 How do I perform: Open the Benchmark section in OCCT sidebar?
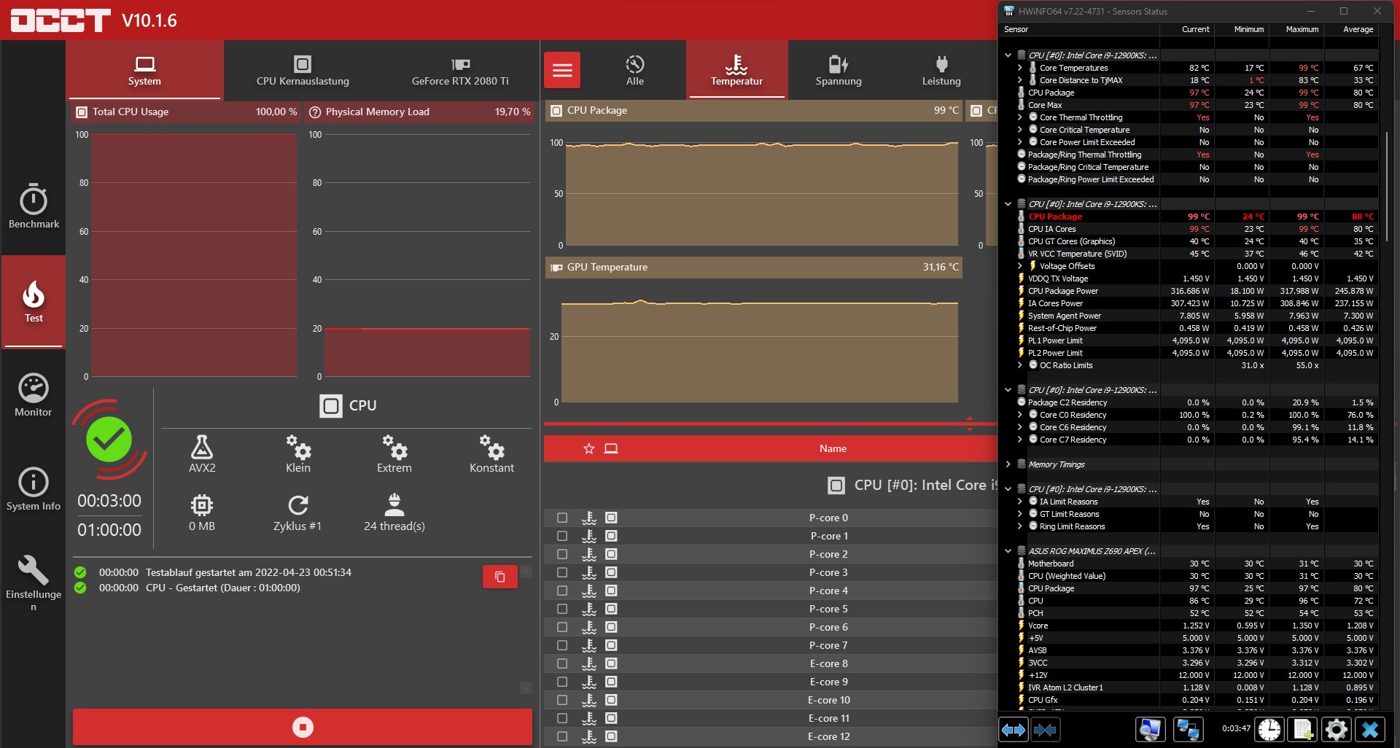click(x=34, y=206)
